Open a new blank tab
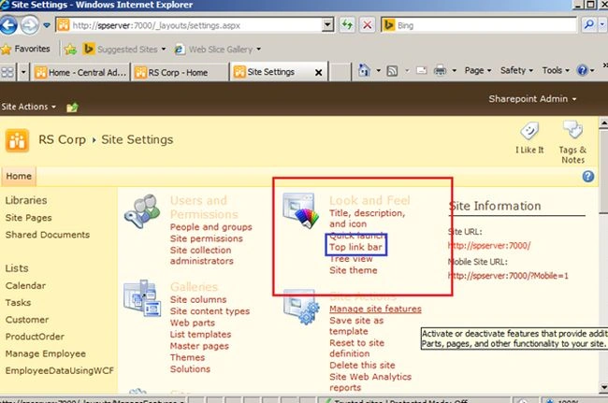 [x=340, y=72]
